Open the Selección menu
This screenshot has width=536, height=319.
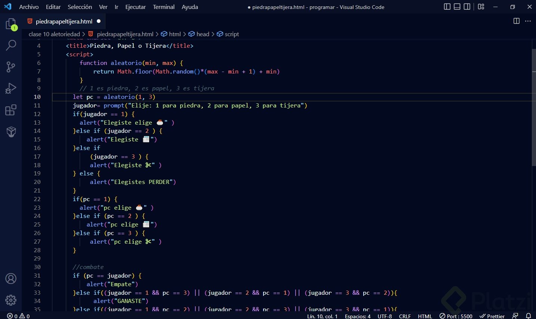point(80,7)
